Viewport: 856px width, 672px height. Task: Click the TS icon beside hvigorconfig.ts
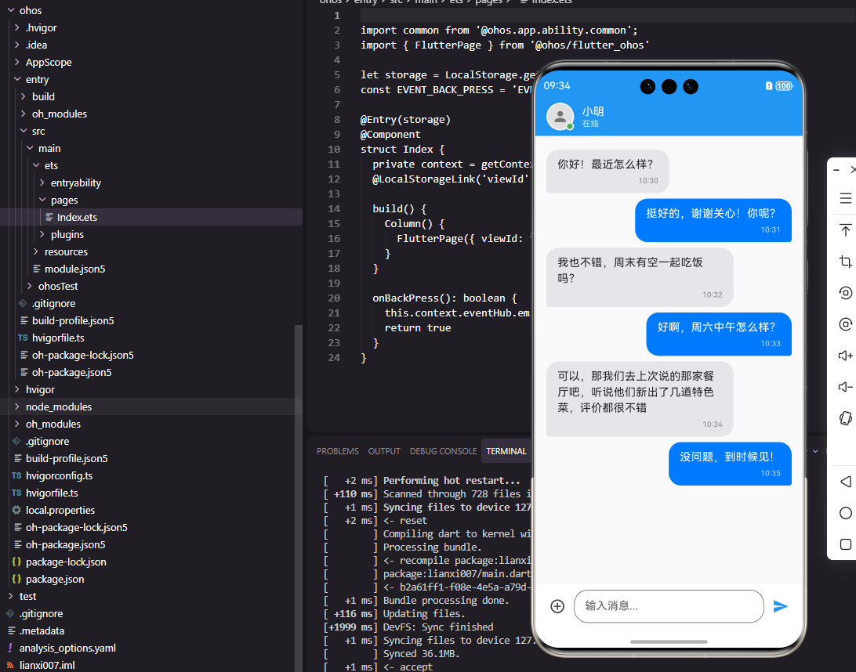point(16,475)
